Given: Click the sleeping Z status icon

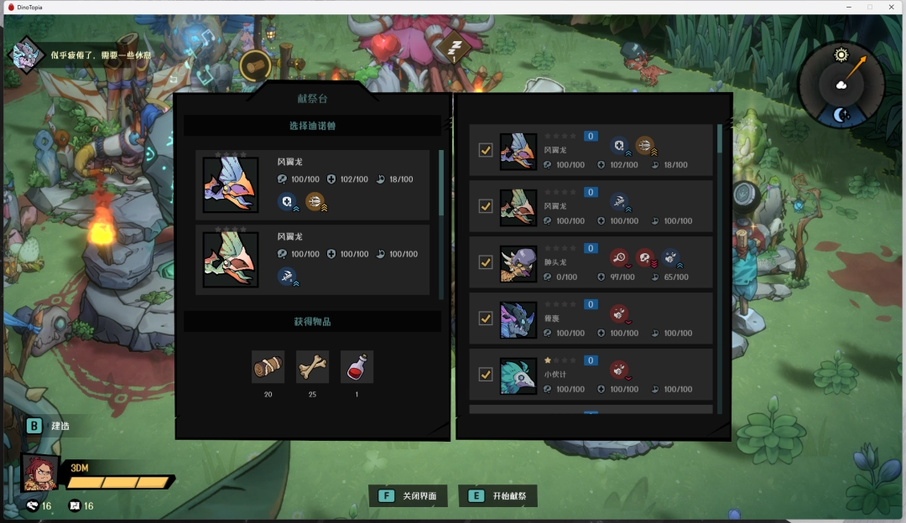Looking at the screenshot, I should (x=455, y=49).
